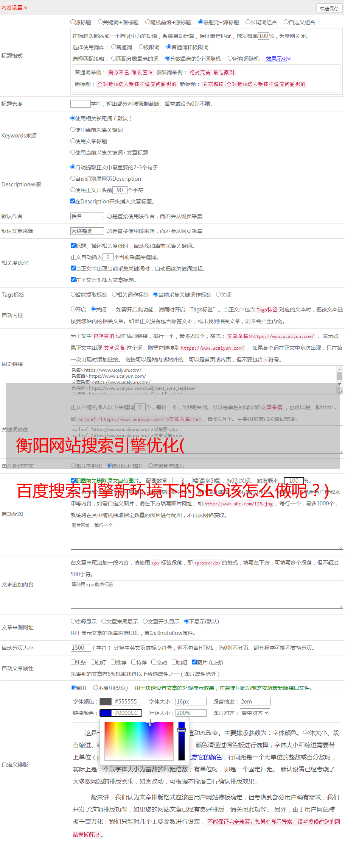Open the 效果示例 link
Image resolution: width=345 pixels, height=852 pixels.
point(278,59)
